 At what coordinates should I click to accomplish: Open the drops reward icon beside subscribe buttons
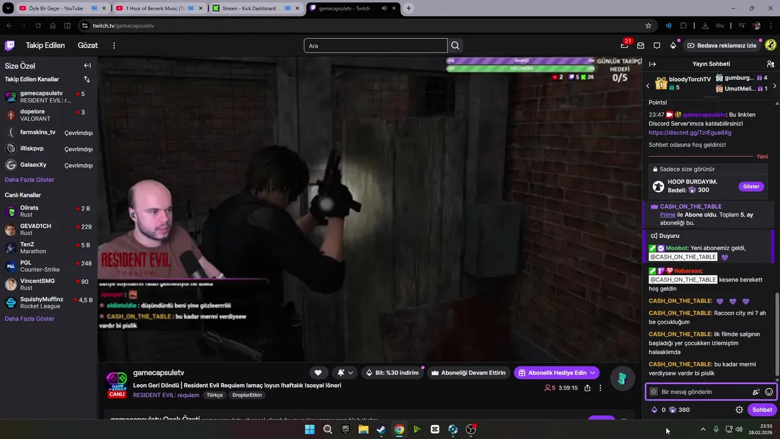click(622, 379)
